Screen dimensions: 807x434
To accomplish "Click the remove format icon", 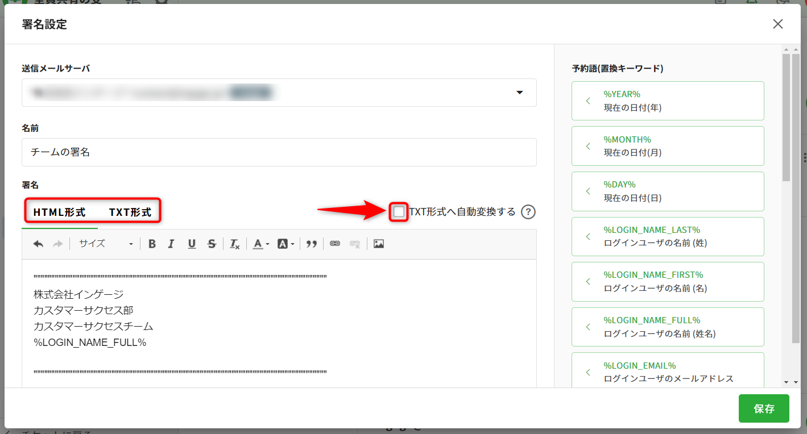I will (x=234, y=244).
